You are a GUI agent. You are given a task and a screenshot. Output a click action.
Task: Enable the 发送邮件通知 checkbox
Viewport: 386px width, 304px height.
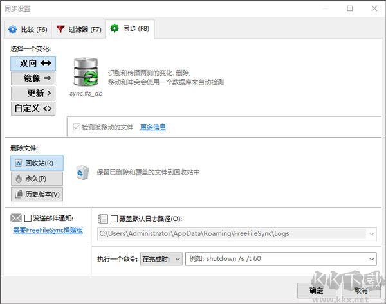(28, 218)
